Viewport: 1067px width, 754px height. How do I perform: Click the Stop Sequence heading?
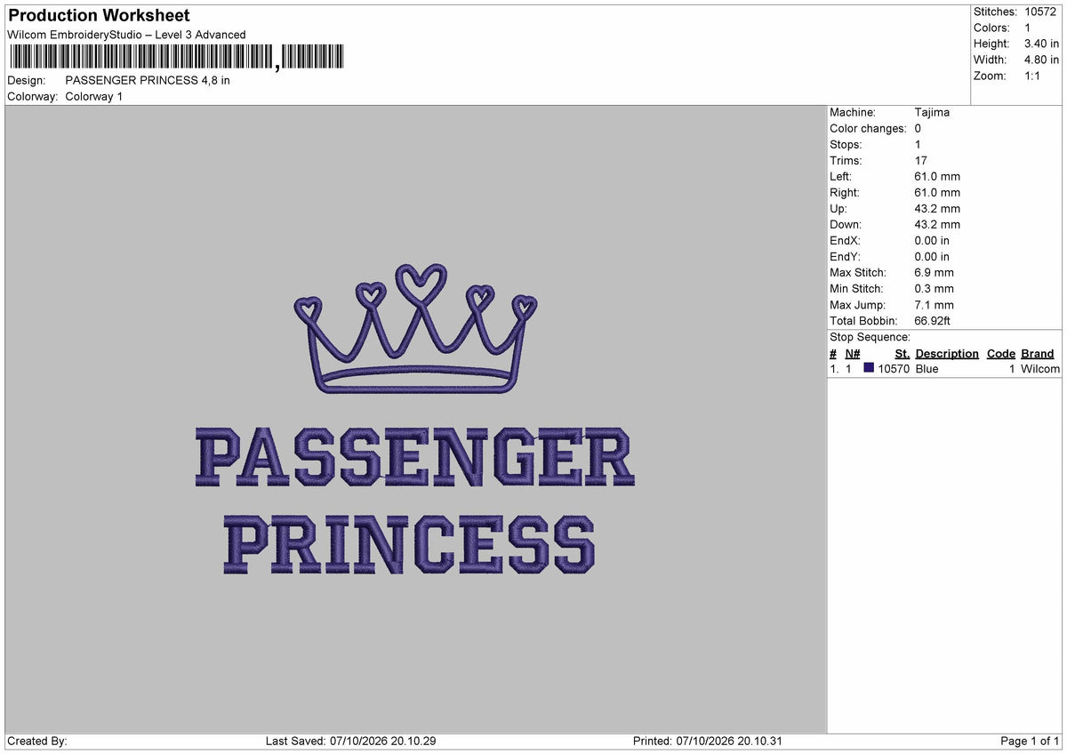tap(870, 337)
